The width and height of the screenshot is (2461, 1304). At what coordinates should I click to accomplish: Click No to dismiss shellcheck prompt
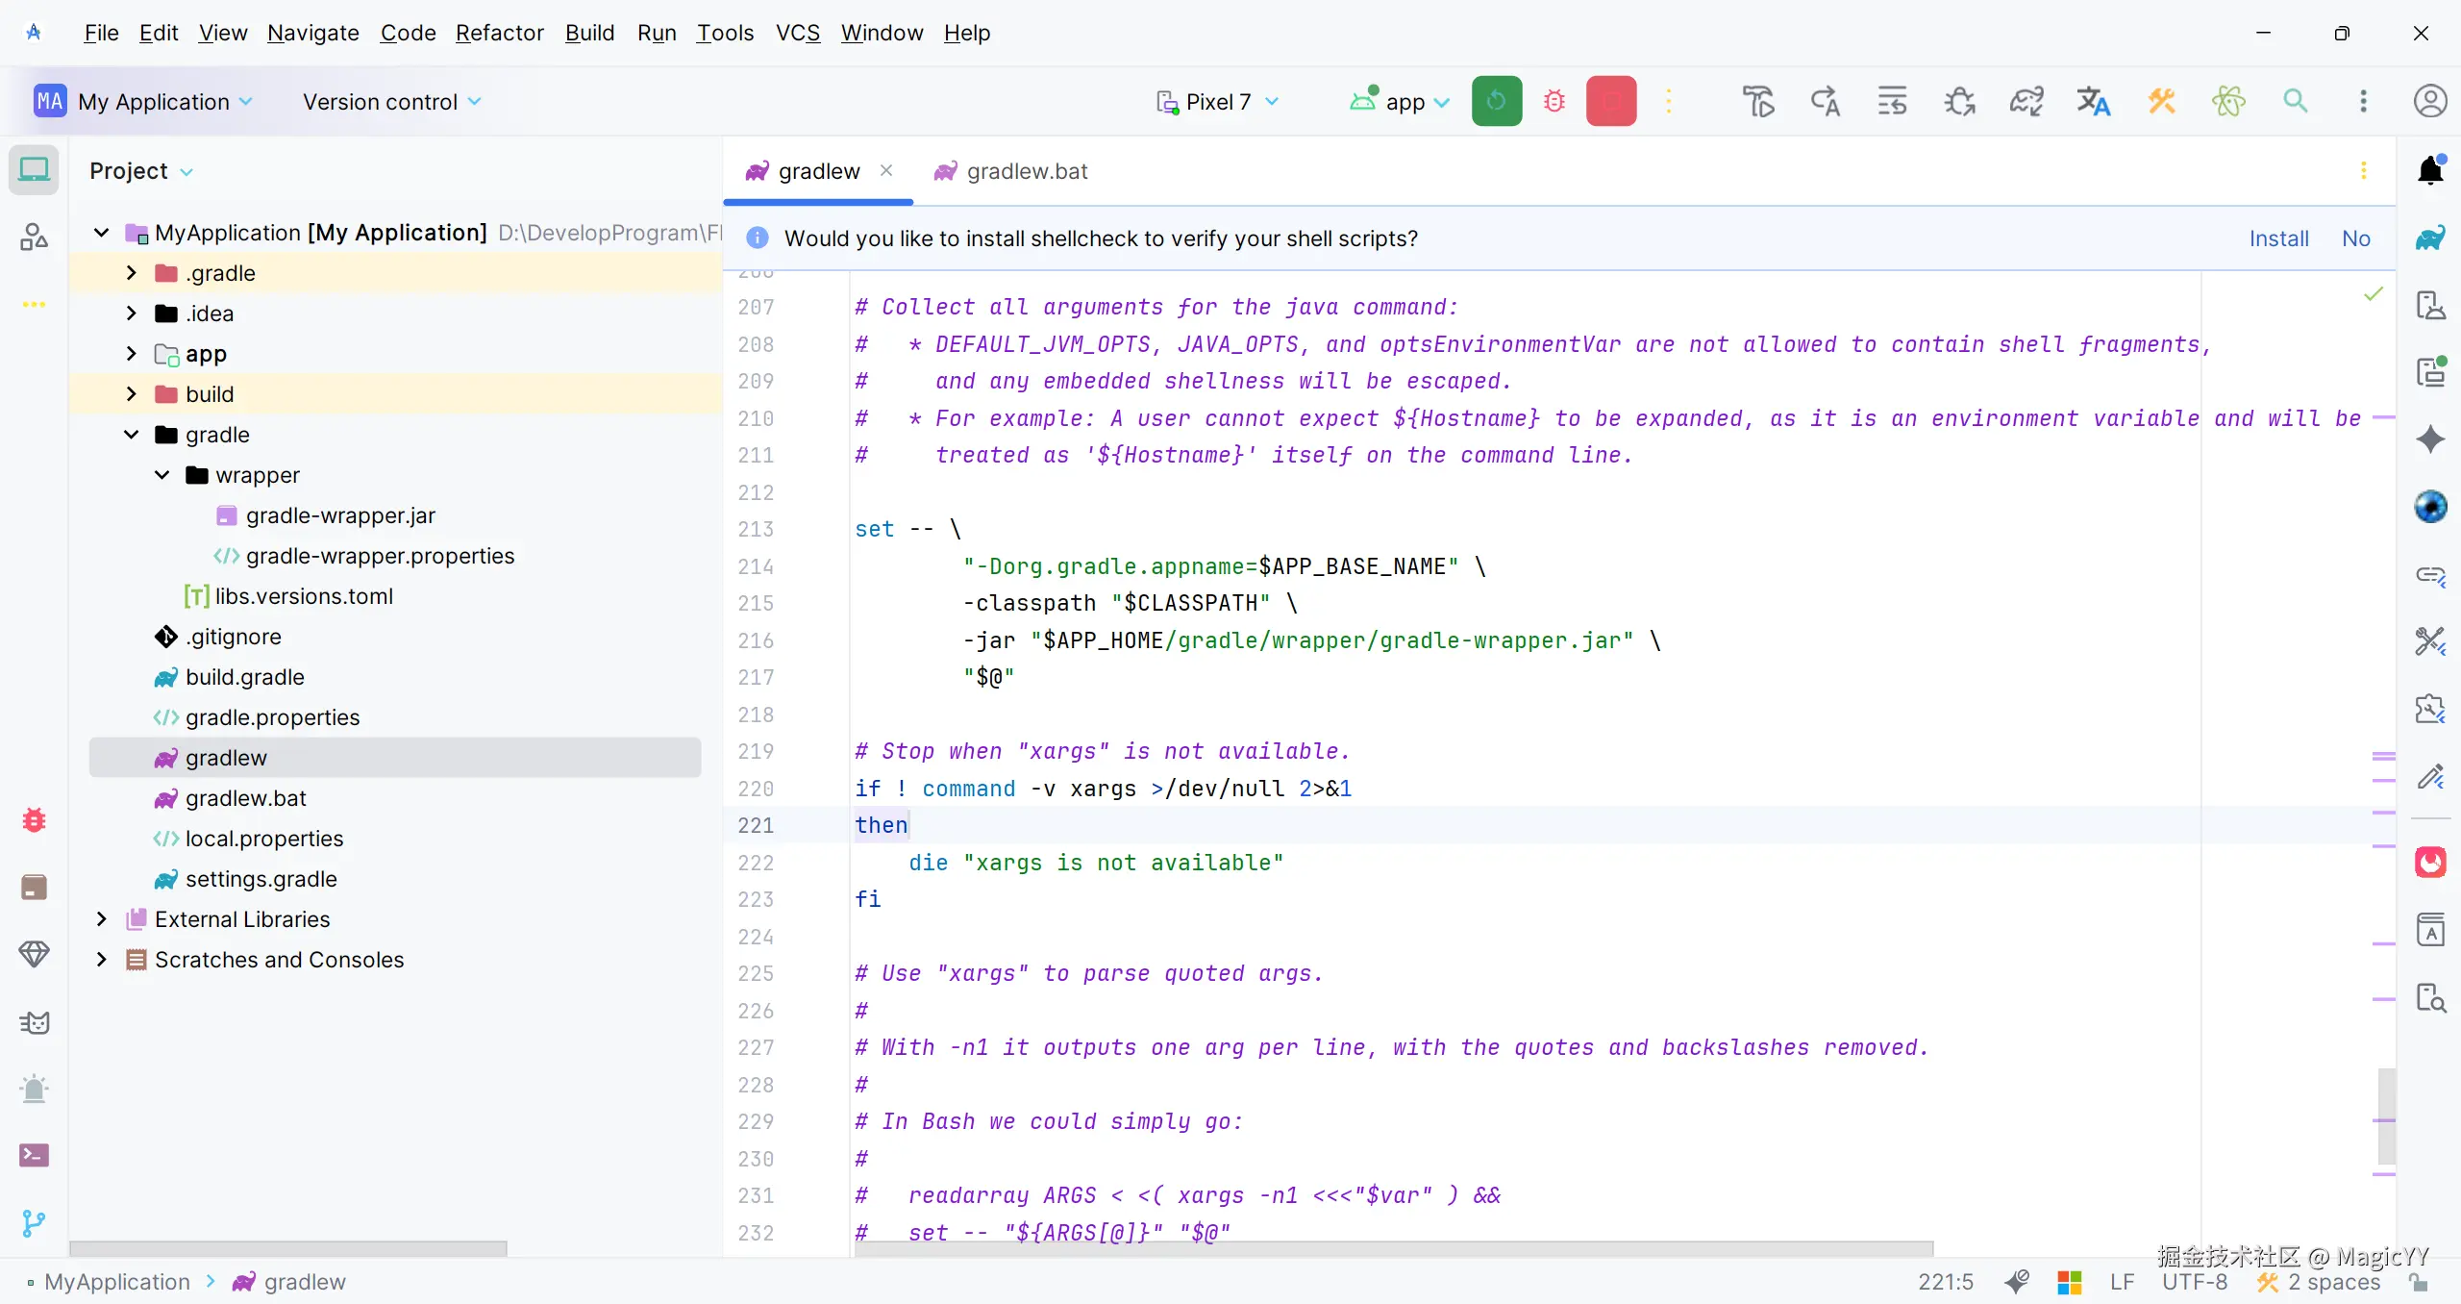coord(2355,238)
